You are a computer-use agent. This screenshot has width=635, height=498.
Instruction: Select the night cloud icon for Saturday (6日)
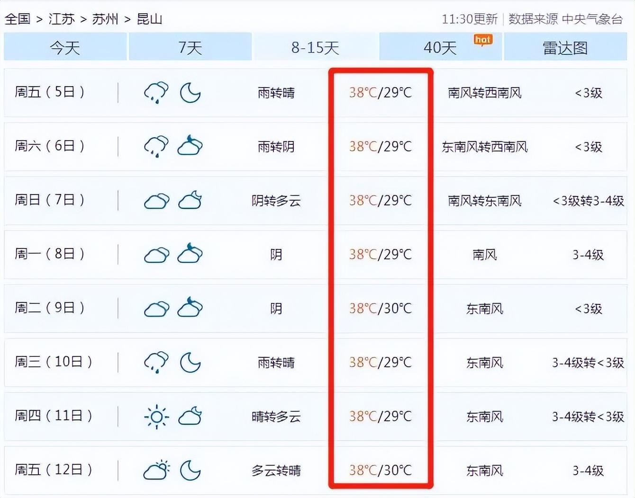pos(189,146)
